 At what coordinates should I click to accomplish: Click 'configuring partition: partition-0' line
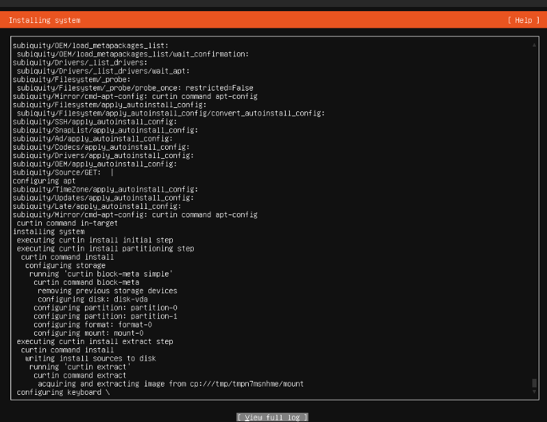105,308
